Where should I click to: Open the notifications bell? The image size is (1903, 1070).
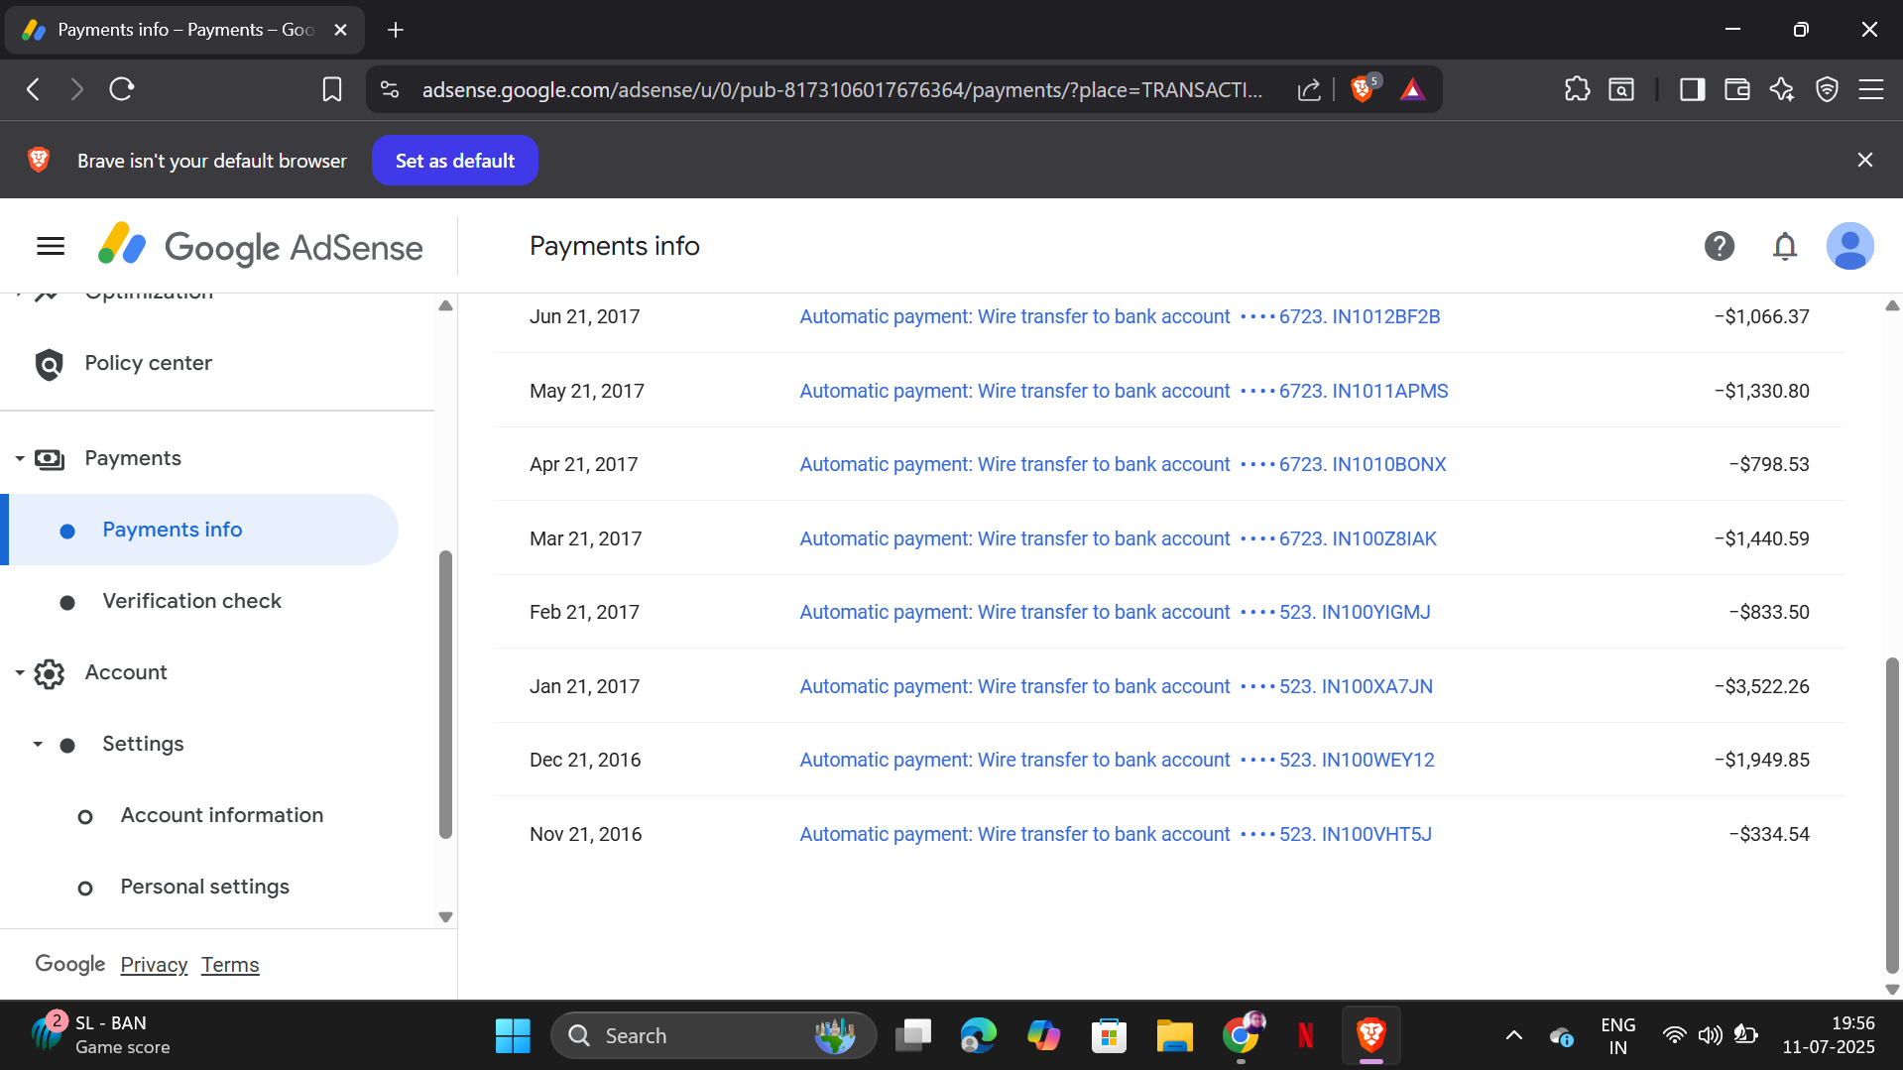[1784, 246]
